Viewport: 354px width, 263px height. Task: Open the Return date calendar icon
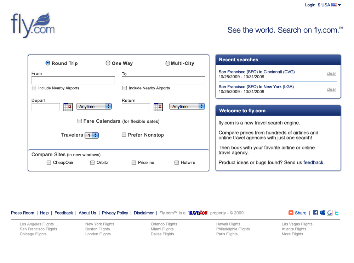(x=158, y=107)
